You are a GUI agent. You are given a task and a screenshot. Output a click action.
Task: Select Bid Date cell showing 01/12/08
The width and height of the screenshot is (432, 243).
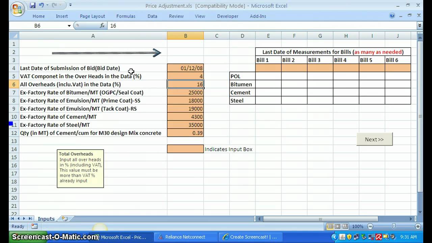185,68
